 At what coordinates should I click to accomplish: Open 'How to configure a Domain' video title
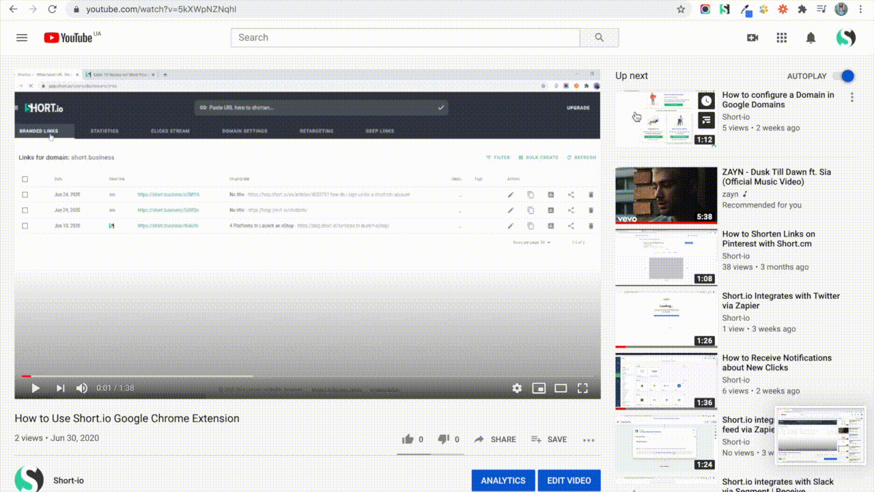778,100
